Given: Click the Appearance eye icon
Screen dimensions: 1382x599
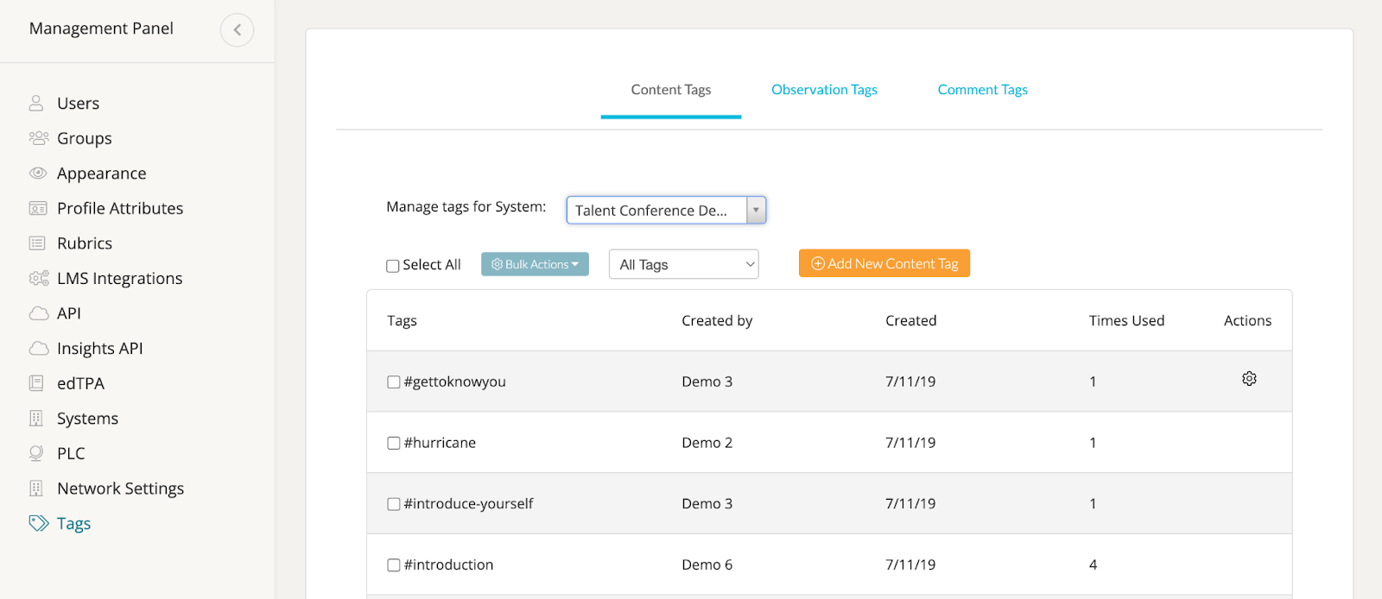Looking at the screenshot, I should [x=38, y=173].
